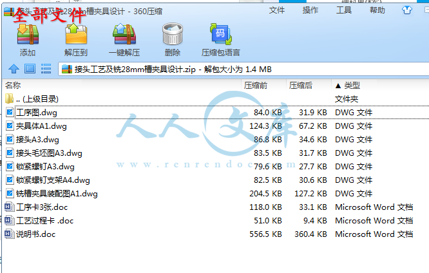Select file name 工艺过程卡 .doc
Screen dimensions: 429x273
[x=45, y=220]
